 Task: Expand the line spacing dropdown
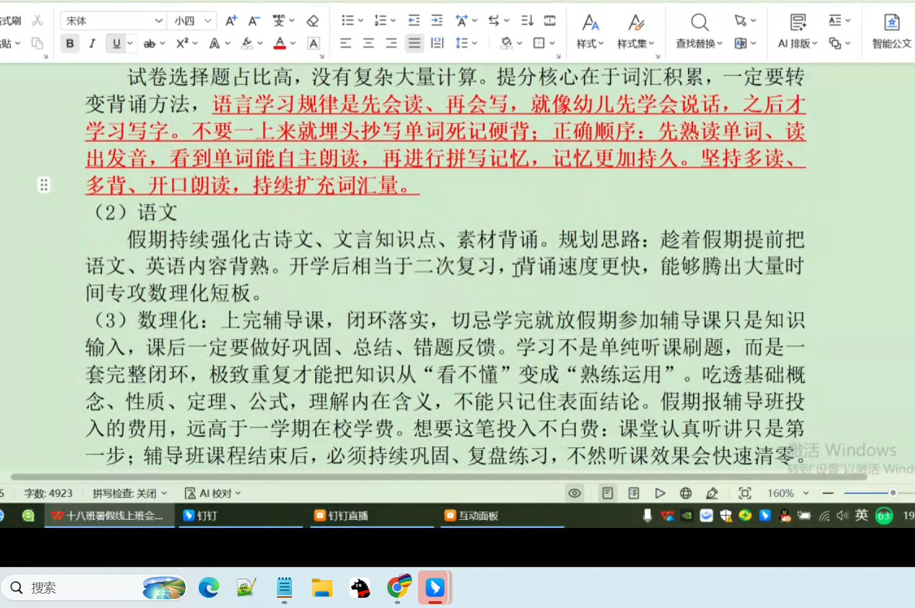click(x=474, y=44)
